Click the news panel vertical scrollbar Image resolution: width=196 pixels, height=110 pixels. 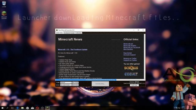click(x=145, y=56)
